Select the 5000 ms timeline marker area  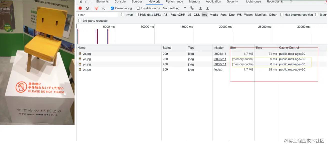(x=109, y=27)
